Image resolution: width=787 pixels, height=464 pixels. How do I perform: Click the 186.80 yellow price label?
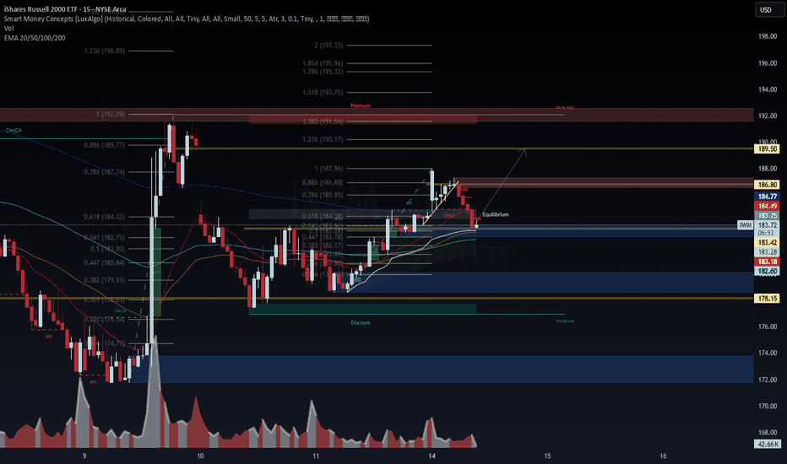coord(768,185)
